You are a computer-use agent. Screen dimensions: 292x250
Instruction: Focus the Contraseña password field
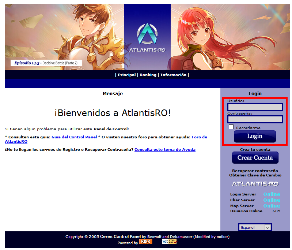coord(255,119)
